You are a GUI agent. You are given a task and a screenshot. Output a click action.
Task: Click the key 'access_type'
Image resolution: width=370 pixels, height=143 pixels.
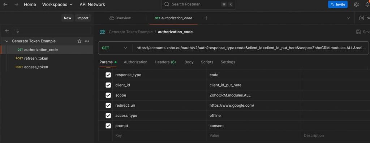click(126, 116)
